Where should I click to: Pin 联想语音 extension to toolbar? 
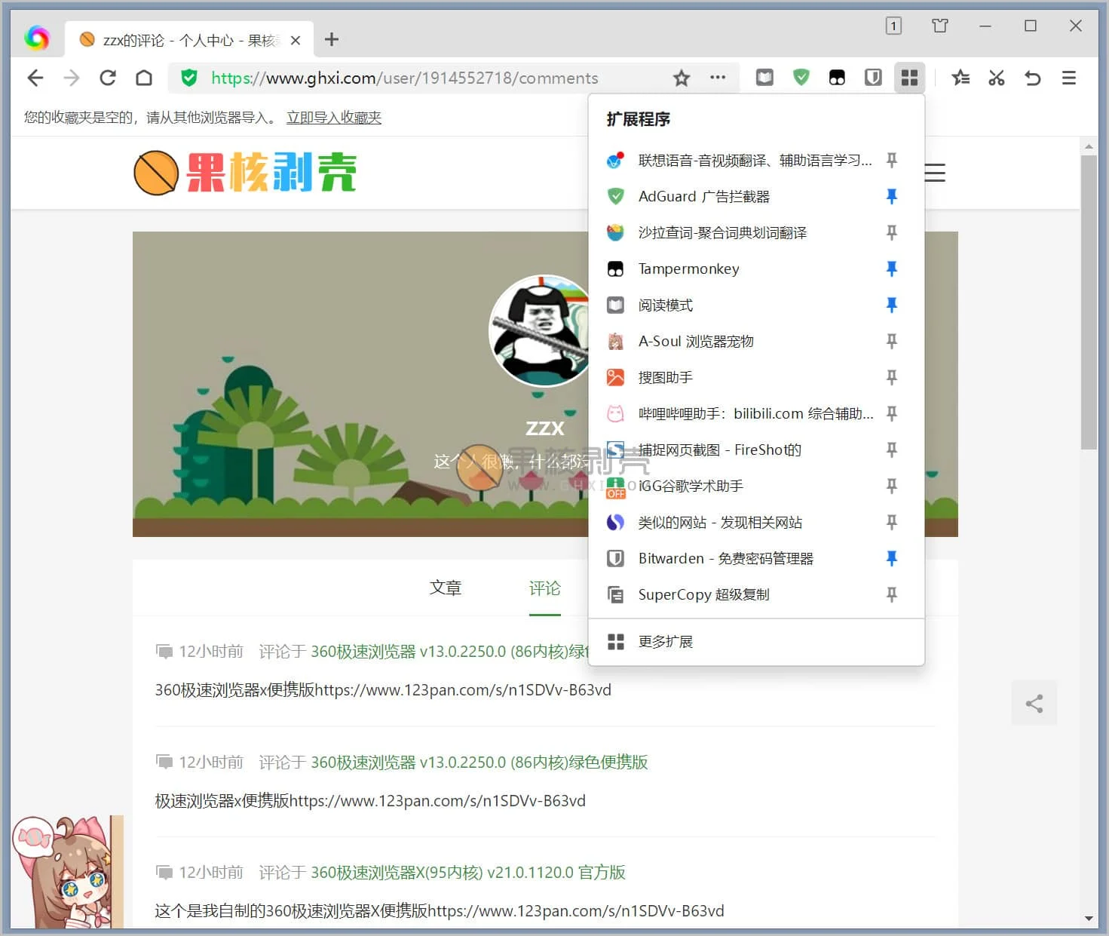892,160
